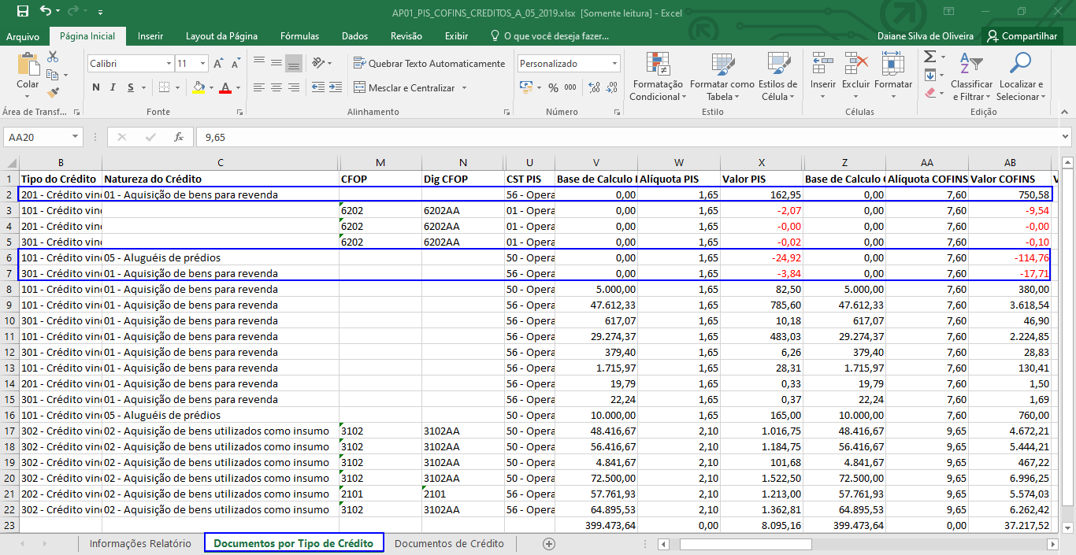The width and height of the screenshot is (1076, 555).
Task: Click the AutoSum sigma icon
Action: click(x=929, y=57)
